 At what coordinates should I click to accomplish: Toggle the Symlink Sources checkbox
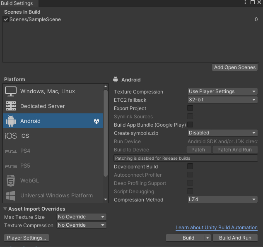(x=190, y=116)
